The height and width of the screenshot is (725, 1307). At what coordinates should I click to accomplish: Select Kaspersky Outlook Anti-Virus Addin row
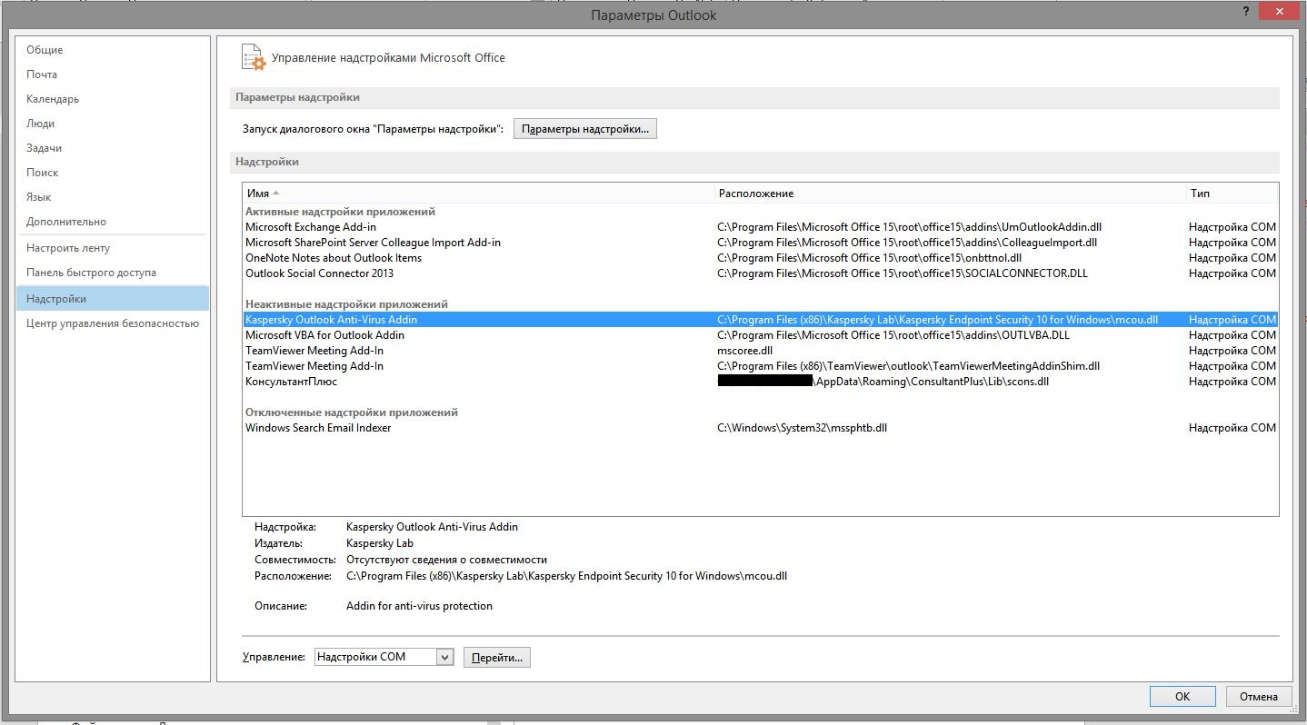coord(760,320)
